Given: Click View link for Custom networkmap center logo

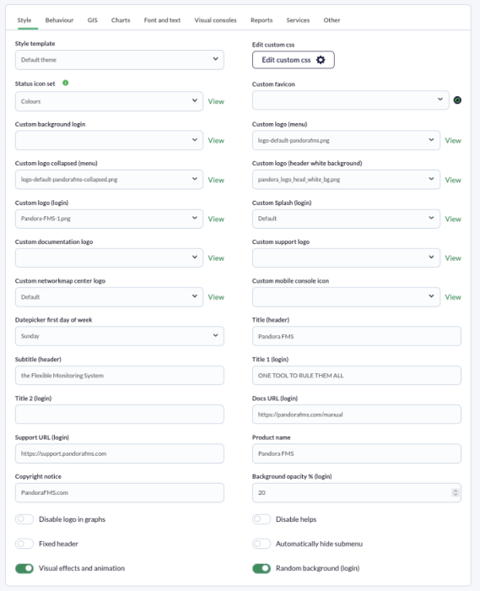Looking at the screenshot, I should pos(216,297).
